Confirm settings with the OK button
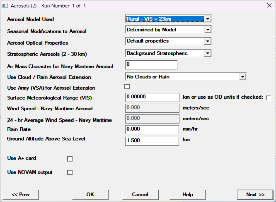The image size is (276, 202). (90, 195)
